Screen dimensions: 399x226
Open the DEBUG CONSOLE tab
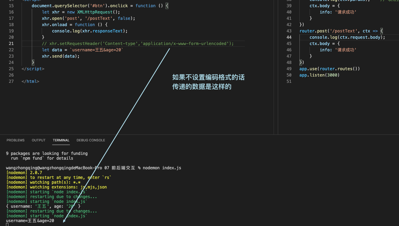click(91, 140)
